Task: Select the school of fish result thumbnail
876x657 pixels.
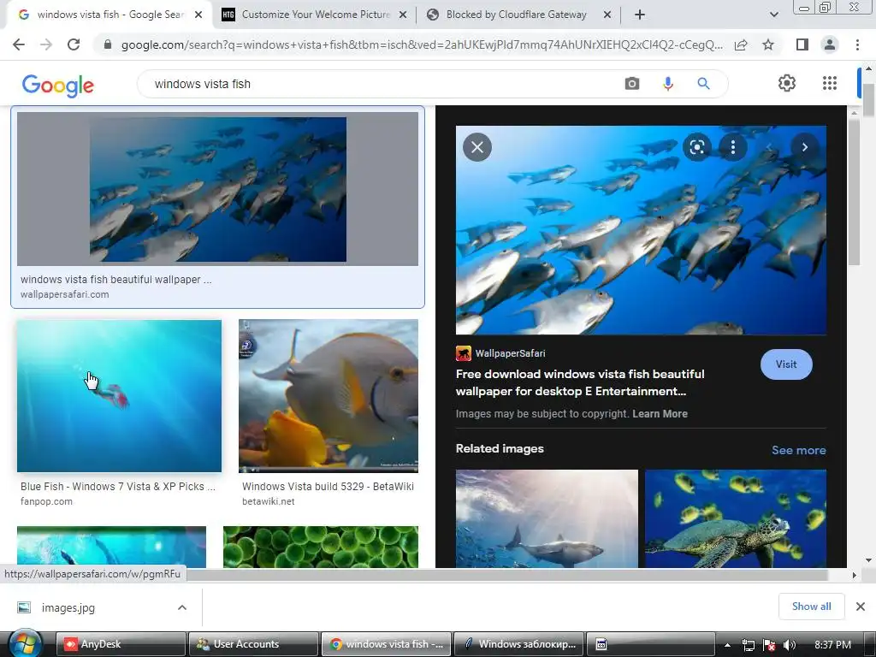Action: (217, 189)
